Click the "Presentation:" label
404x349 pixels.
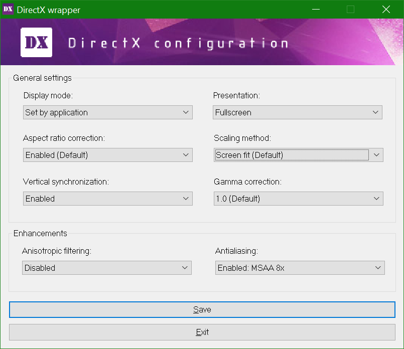[236, 95]
